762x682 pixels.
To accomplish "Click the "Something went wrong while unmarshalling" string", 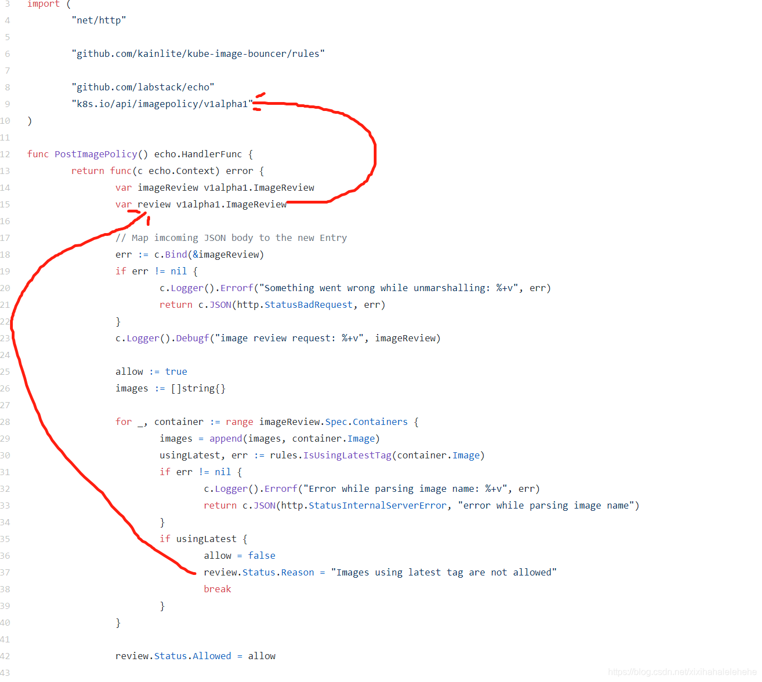I will click(389, 288).
